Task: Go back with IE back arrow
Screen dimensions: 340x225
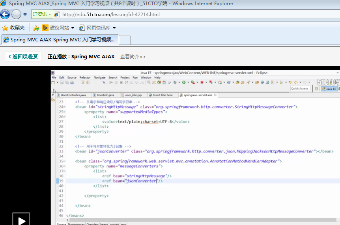Action: (x=5, y=15)
